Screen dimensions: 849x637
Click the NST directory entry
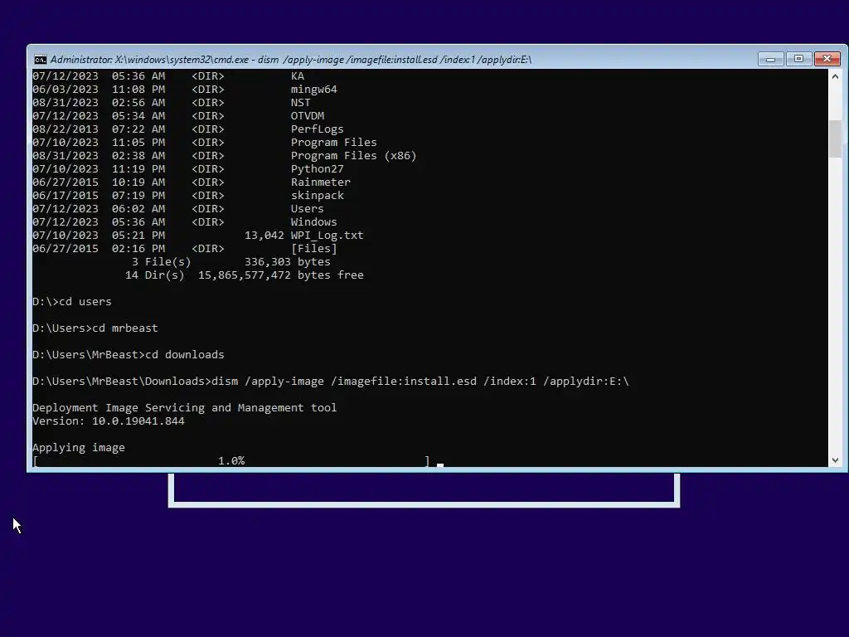coord(300,102)
